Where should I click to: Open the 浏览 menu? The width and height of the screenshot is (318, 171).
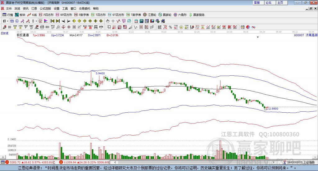point(17,8)
